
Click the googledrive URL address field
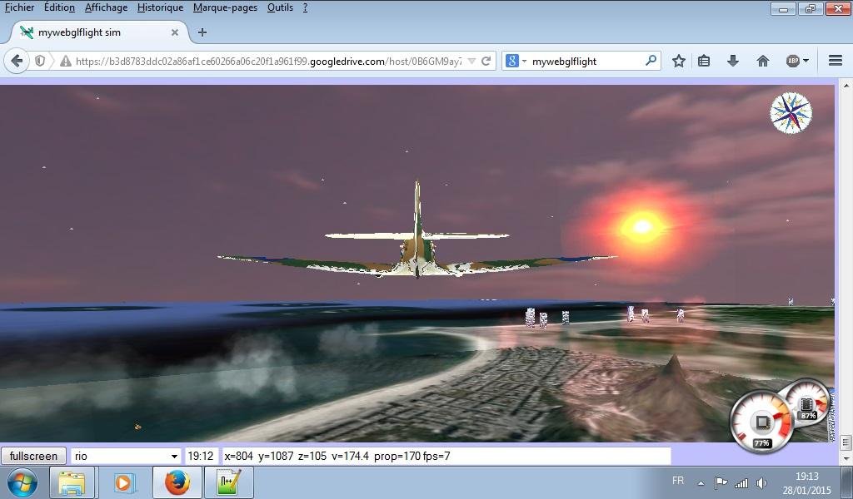point(268,62)
